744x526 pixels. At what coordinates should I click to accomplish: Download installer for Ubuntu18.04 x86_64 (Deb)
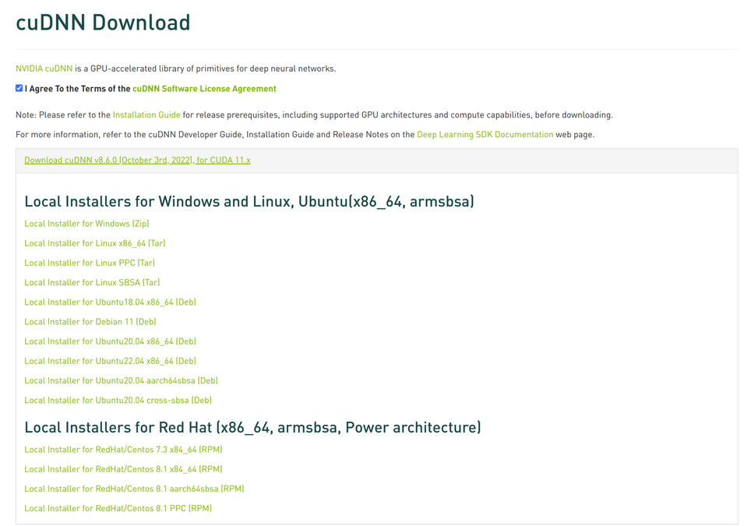click(110, 302)
